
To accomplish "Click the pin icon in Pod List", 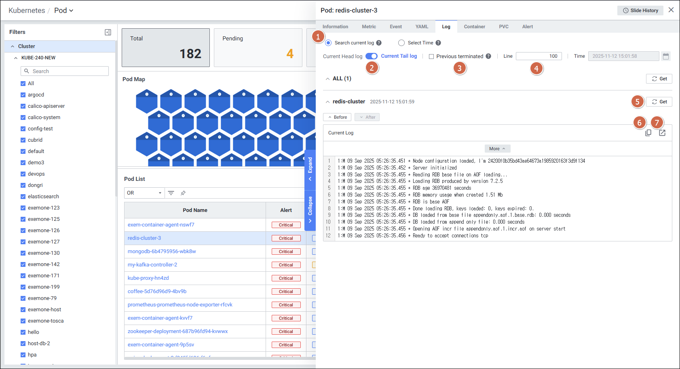I will (x=183, y=193).
